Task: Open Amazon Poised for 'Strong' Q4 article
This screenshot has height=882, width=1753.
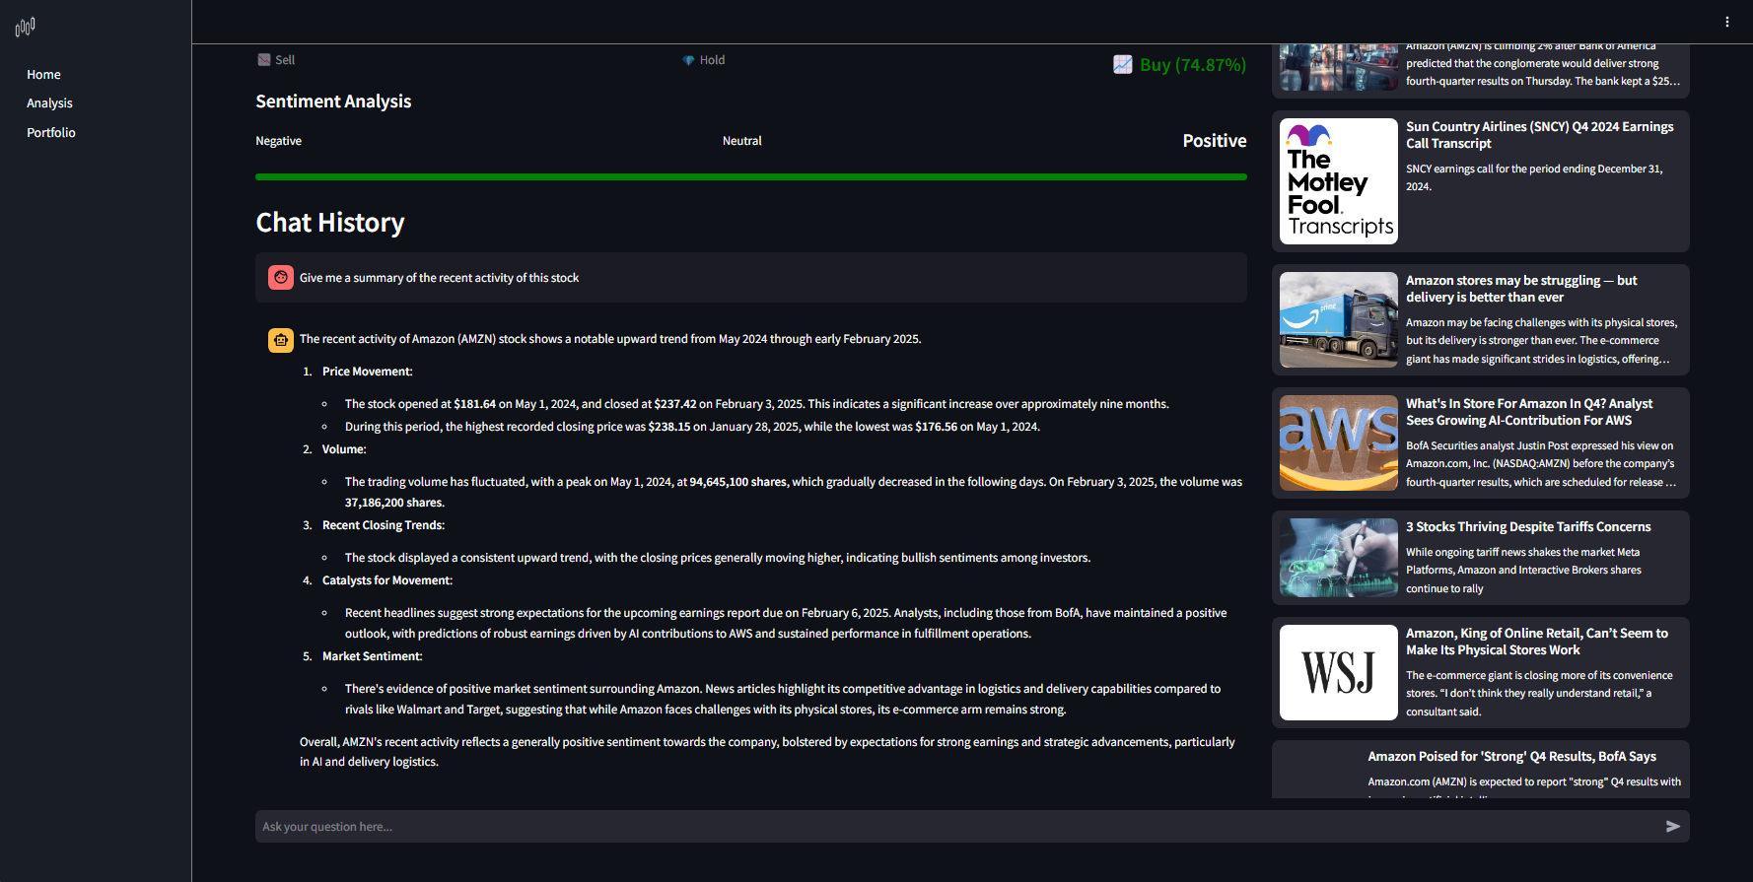Action: 1511,757
